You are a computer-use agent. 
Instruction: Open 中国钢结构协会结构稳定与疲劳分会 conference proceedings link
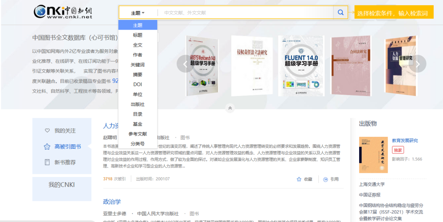click(391, 212)
